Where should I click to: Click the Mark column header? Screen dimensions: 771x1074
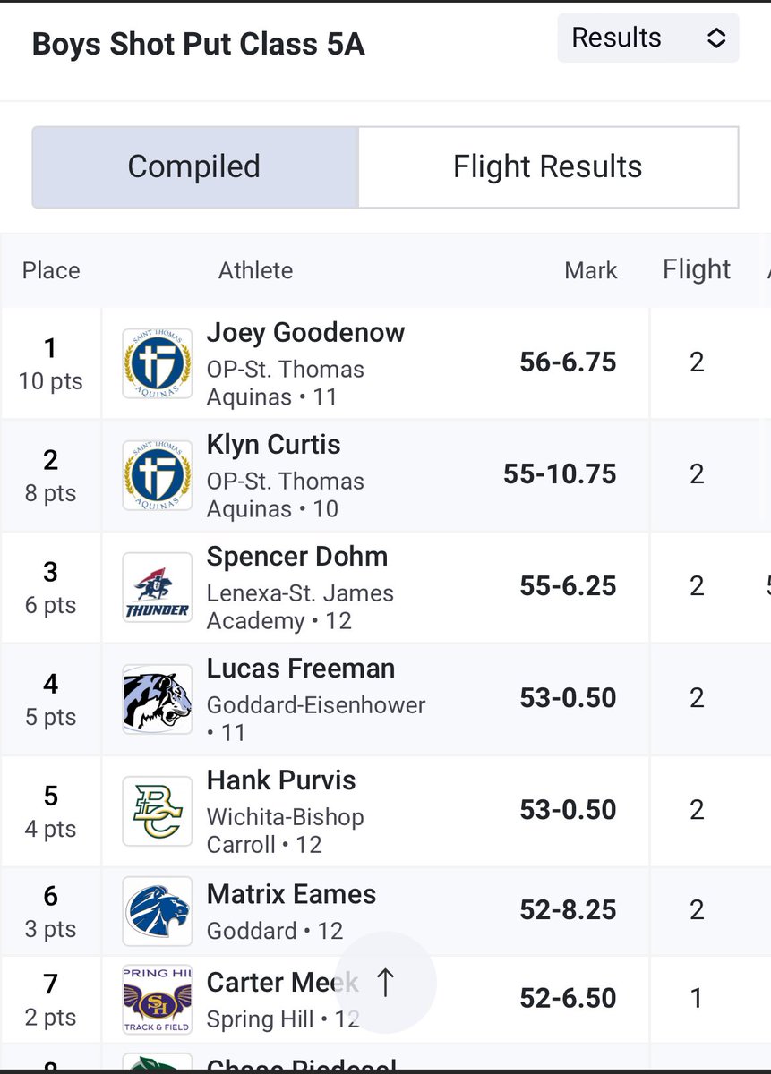[590, 270]
